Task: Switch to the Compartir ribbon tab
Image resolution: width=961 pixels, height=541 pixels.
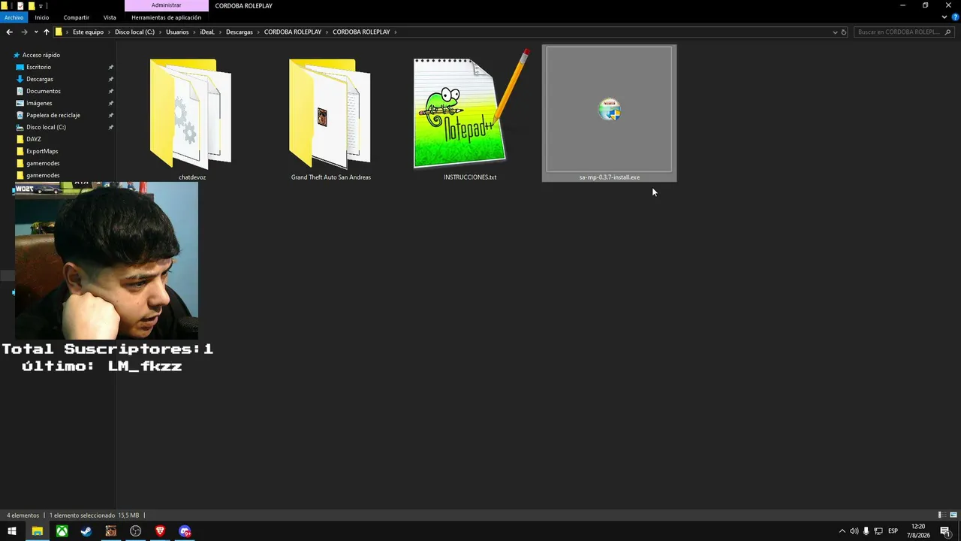Action: coord(77,17)
